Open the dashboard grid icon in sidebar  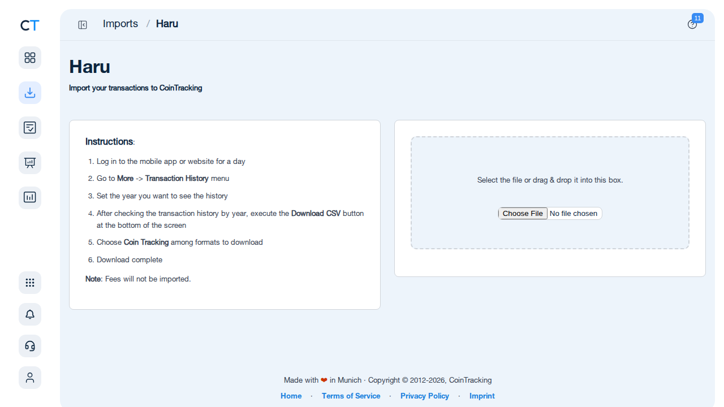click(30, 58)
